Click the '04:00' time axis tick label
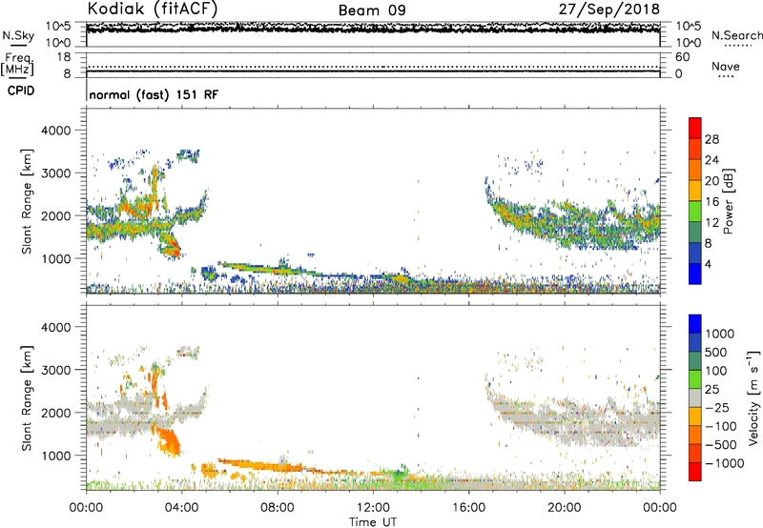763x528 pixels. [182, 508]
